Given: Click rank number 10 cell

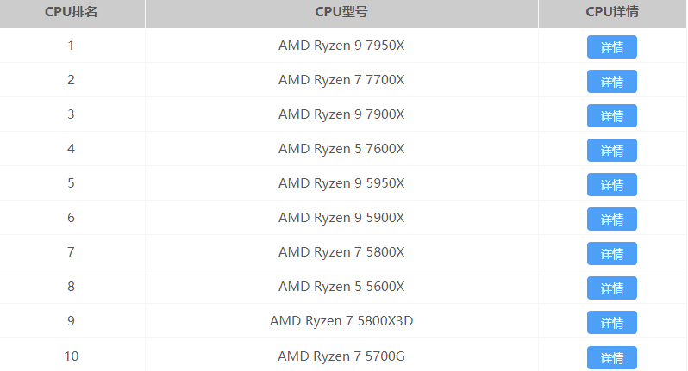Looking at the screenshot, I should pos(71,356).
